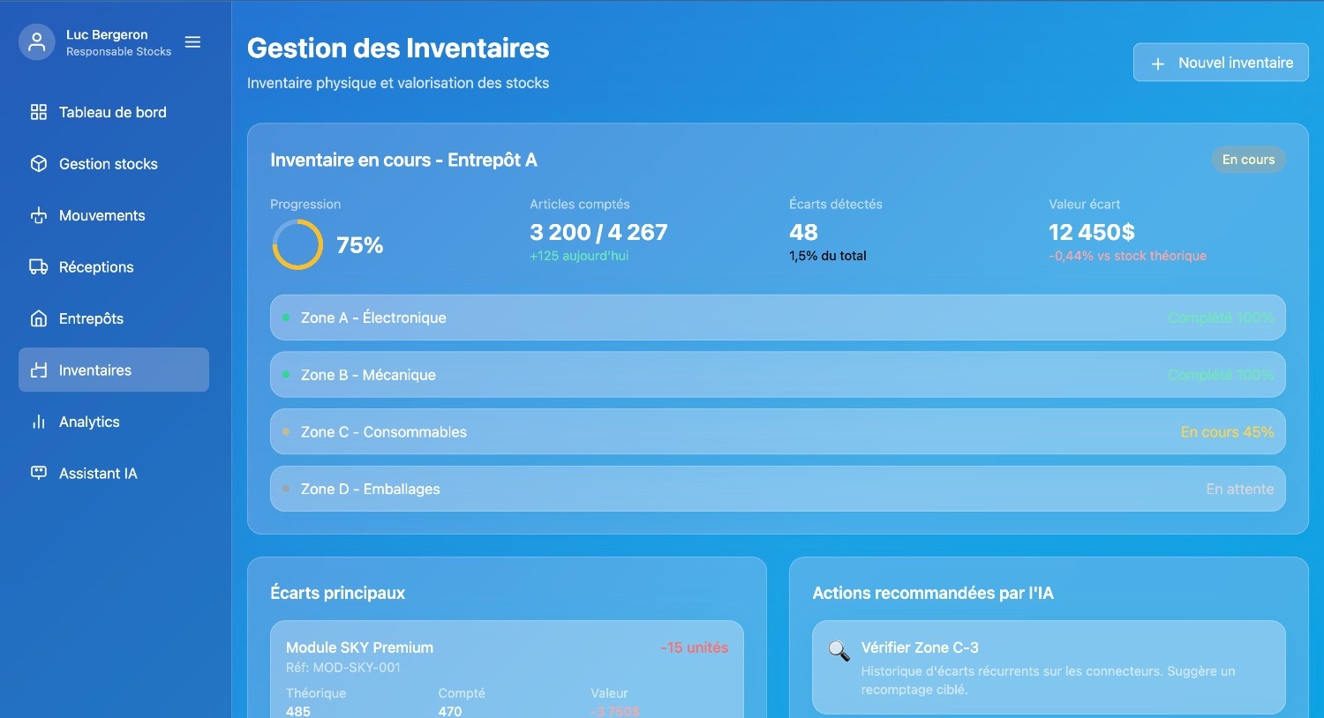This screenshot has width=1324, height=718.
Task: Click the Gestion stocks box icon
Action: pyautogui.click(x=38, y=164)
